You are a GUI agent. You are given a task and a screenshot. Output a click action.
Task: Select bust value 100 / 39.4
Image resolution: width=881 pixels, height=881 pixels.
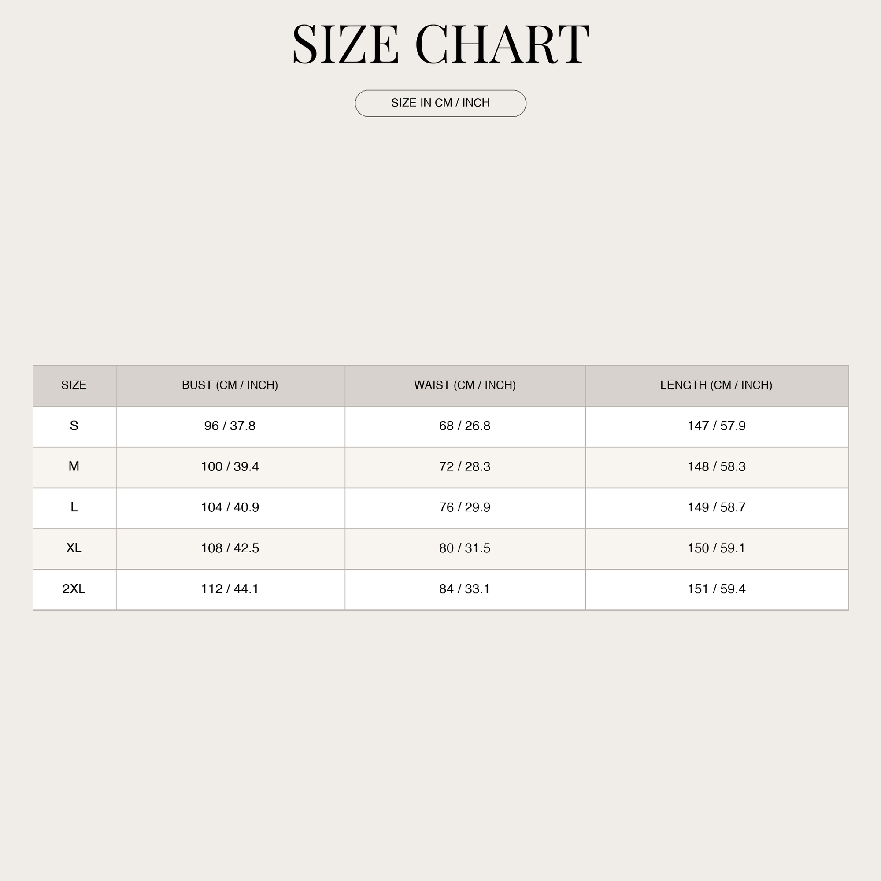(230, 466)
